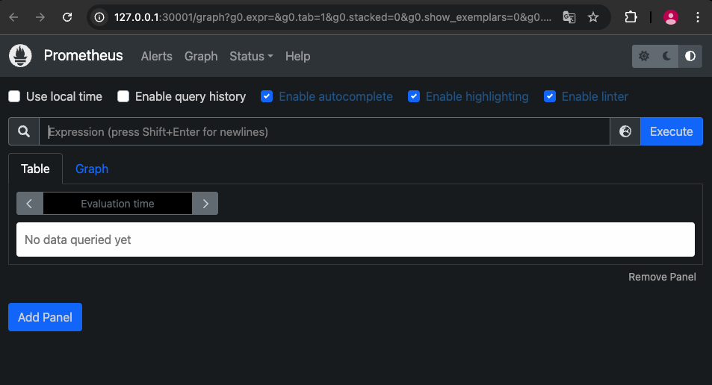Open the Graph nav link
Viewport: 712px width, 385px height.
coord(201,56)
